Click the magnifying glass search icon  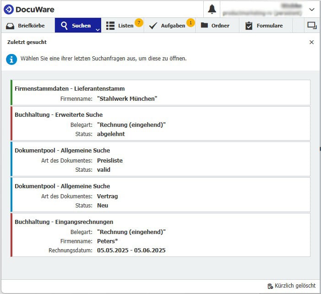point(64,26)
